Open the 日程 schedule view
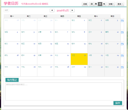This screenshot has width=128, height=110. click(x=85, y=4)
